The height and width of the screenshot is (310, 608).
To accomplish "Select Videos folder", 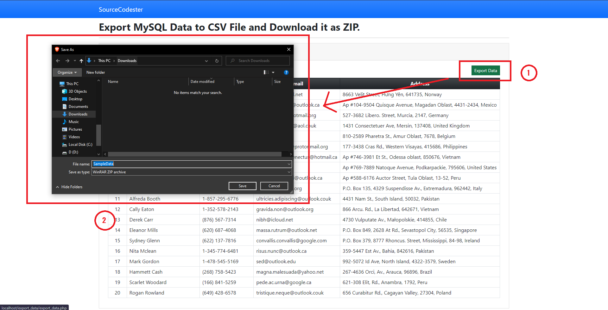I will pyautogui.click(x=74, y=137).
